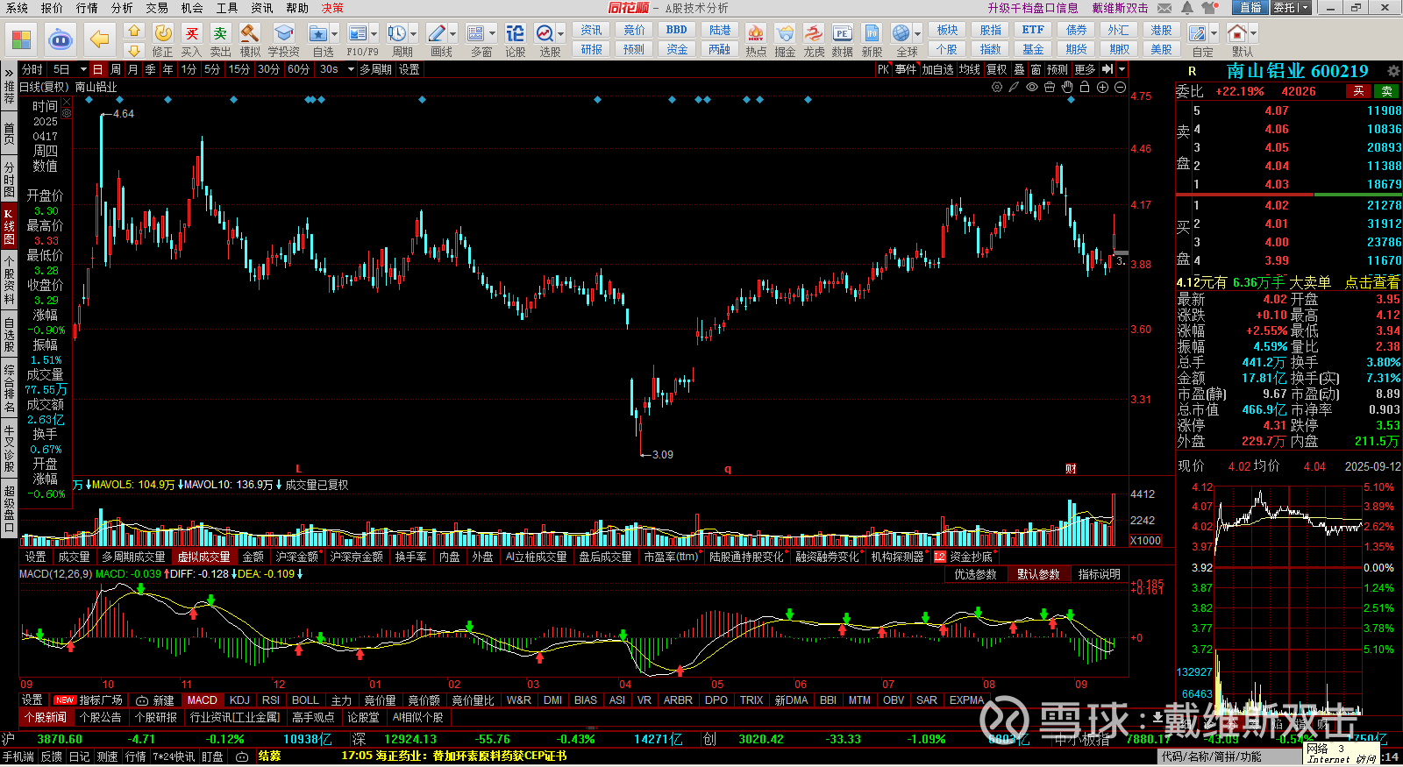The height and width of the screenshot is (767, 1403).
Task: Open chart settings gear above K-line chart
Action: [997, 87]
